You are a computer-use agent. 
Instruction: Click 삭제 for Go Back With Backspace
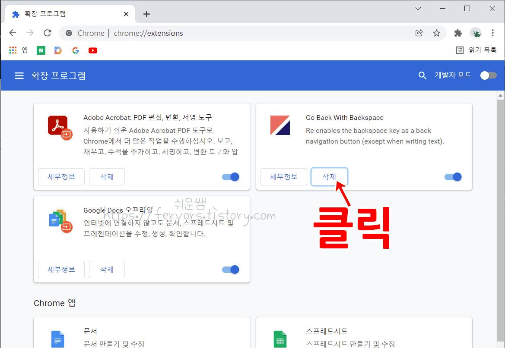point(329,177)
